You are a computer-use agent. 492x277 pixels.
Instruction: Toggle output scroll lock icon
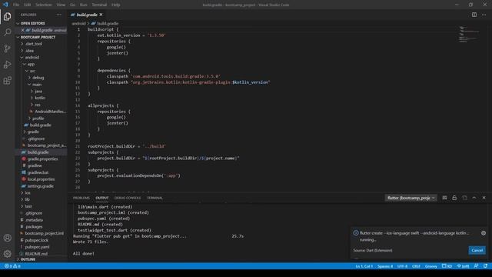click(454, 198)
